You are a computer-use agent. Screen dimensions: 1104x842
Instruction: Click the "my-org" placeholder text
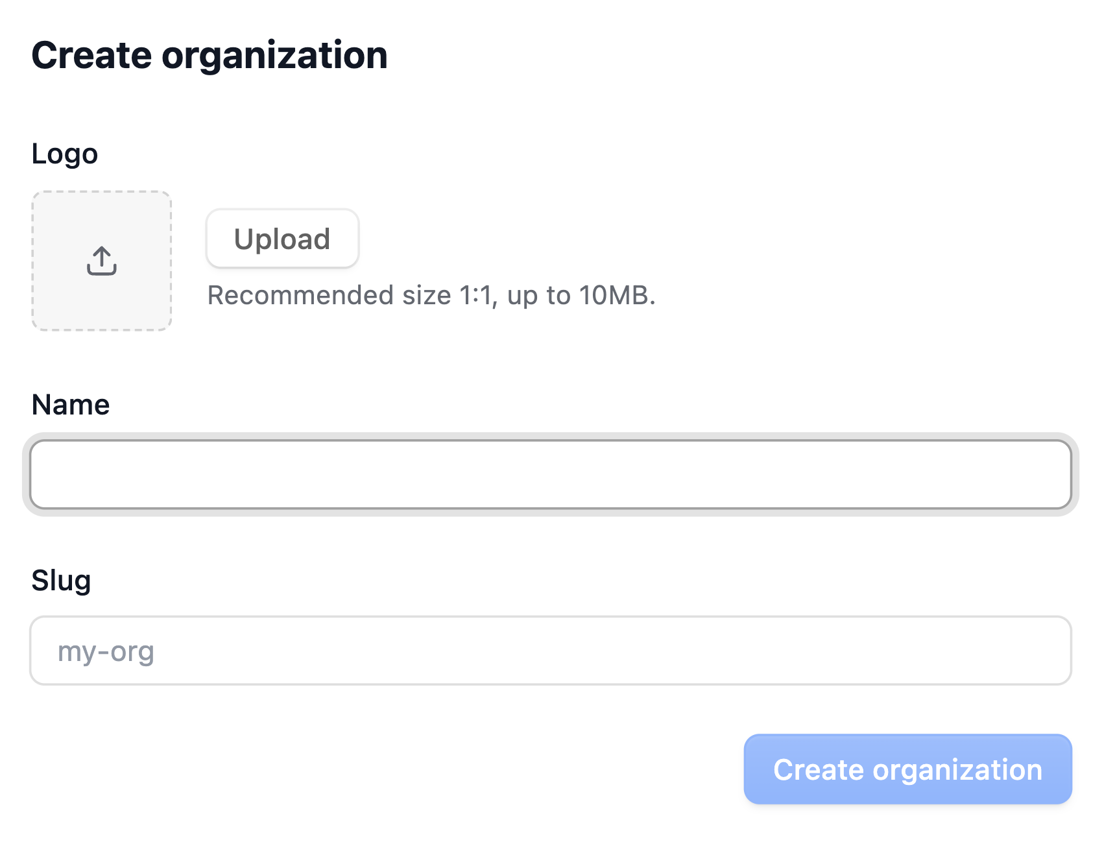[x=106, y=651]
